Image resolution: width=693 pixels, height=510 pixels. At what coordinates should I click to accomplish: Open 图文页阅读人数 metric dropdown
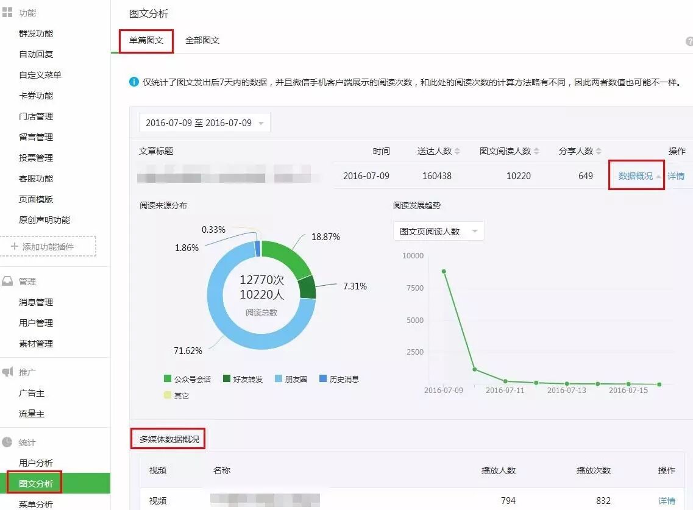click(x=438, y=232)
